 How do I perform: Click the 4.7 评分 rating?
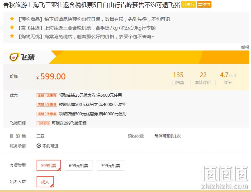(228, 78)
